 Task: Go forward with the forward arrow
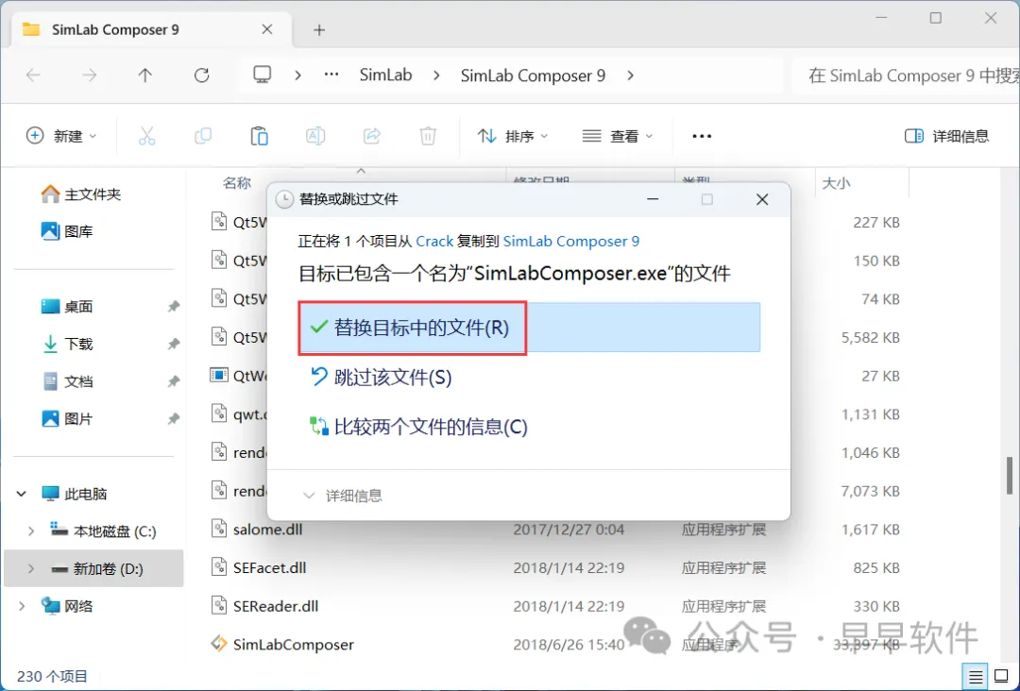[89, 76]
